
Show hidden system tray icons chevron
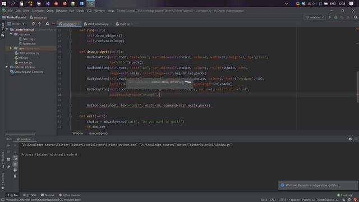coord(287,4)
